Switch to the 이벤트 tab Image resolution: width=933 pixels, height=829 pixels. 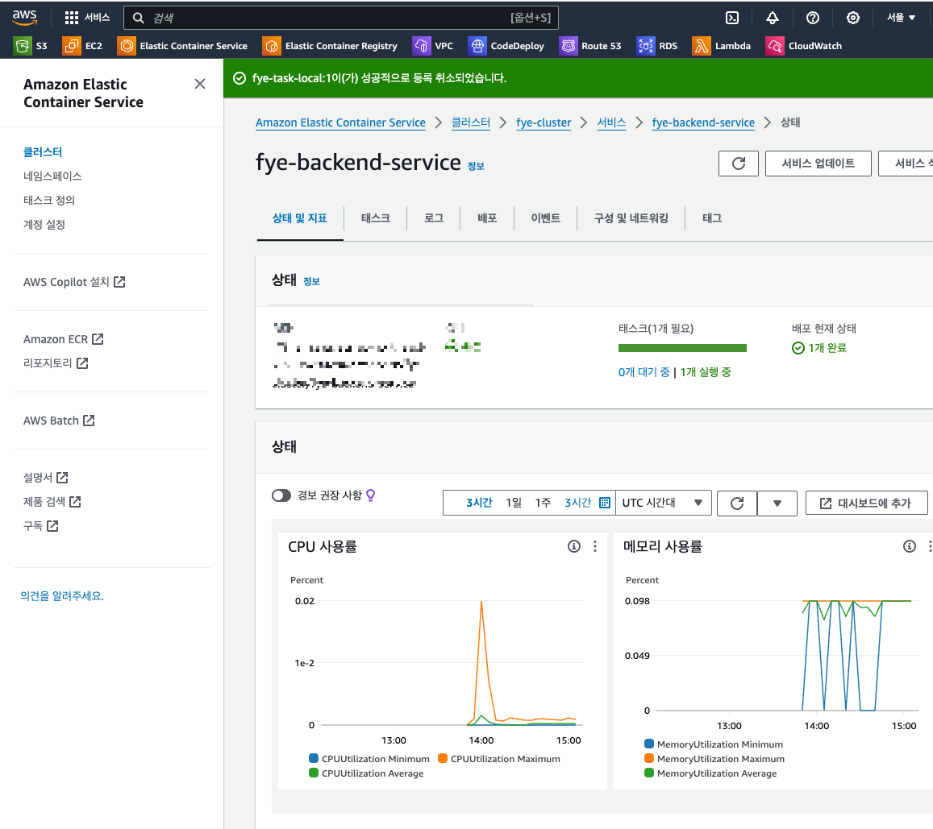[x=546, y=218]
